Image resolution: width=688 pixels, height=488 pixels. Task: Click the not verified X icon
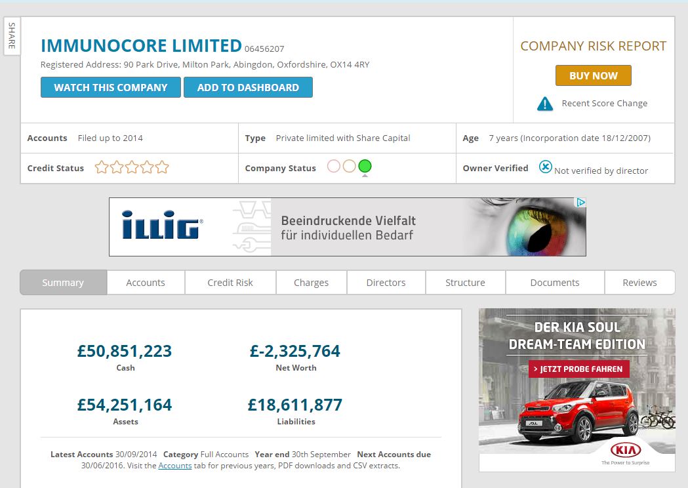[545, 167]
